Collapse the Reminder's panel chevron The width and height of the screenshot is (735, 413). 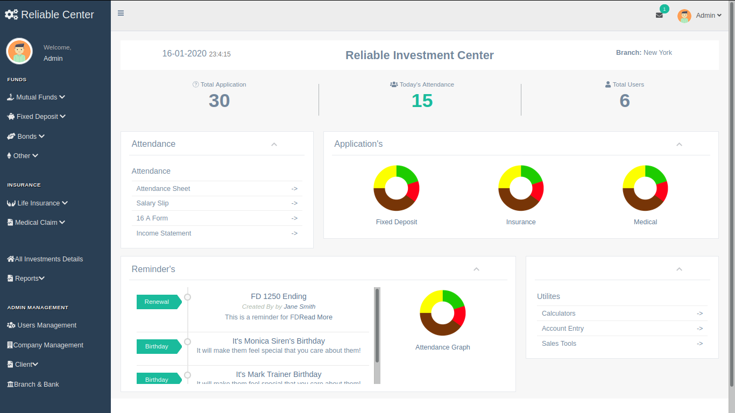(476, 269)
